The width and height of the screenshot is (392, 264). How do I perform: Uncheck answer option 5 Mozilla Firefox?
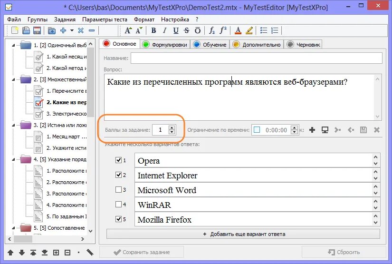coord(118,219)
